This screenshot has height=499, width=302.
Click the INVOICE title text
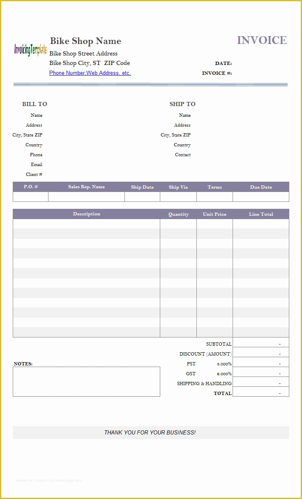click(262, 40)
